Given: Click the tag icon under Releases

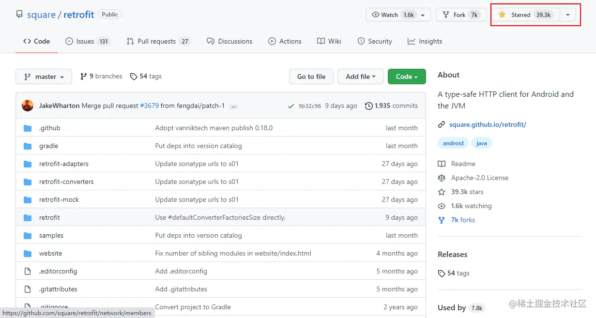Looking at the screenshot, I should [442, 273].
